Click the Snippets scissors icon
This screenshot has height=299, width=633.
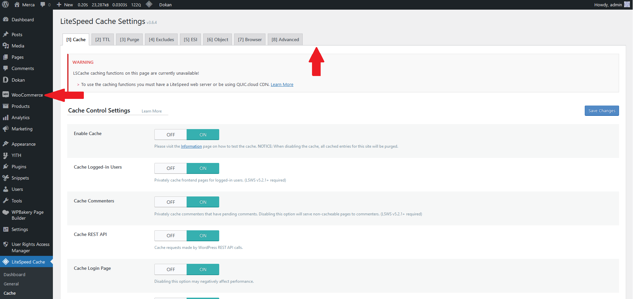(6, 178)
